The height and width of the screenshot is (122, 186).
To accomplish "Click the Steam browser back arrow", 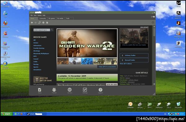I will [x=32, y=23].
